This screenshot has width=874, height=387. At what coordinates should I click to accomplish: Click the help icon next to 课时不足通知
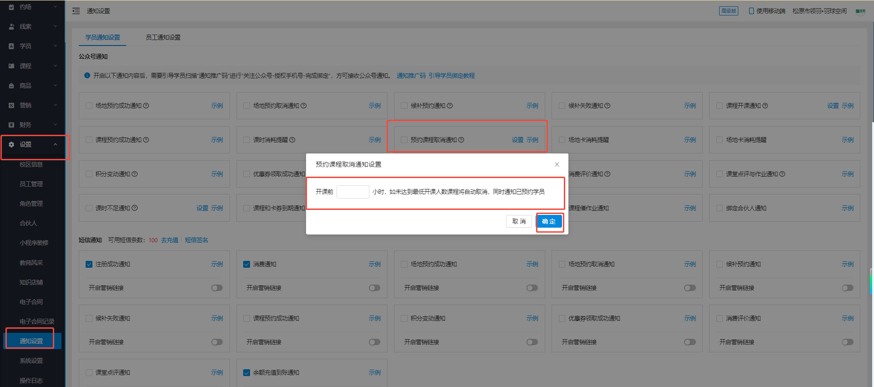(x=135, y=208)
